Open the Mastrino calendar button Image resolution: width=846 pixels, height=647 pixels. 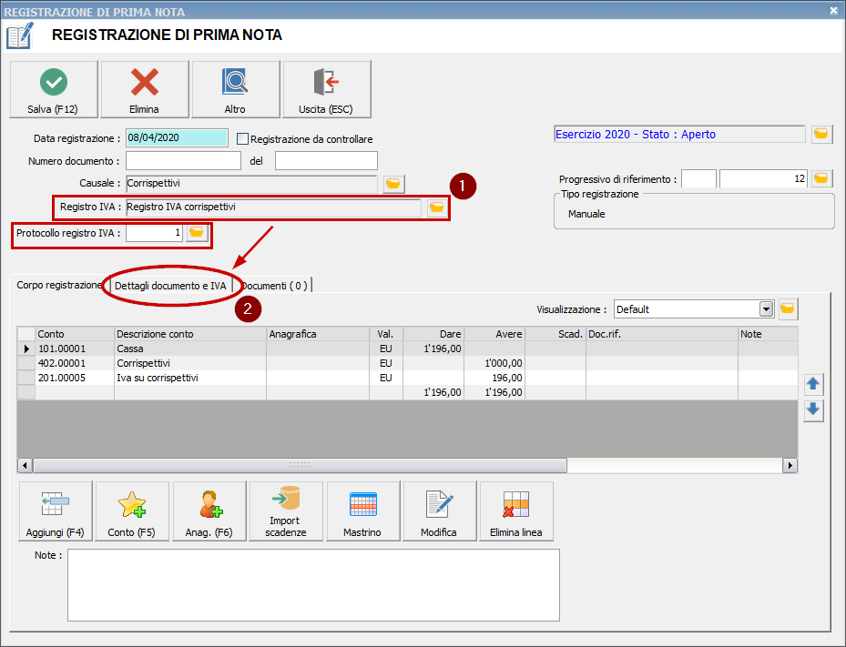click(x=363, y=511)
